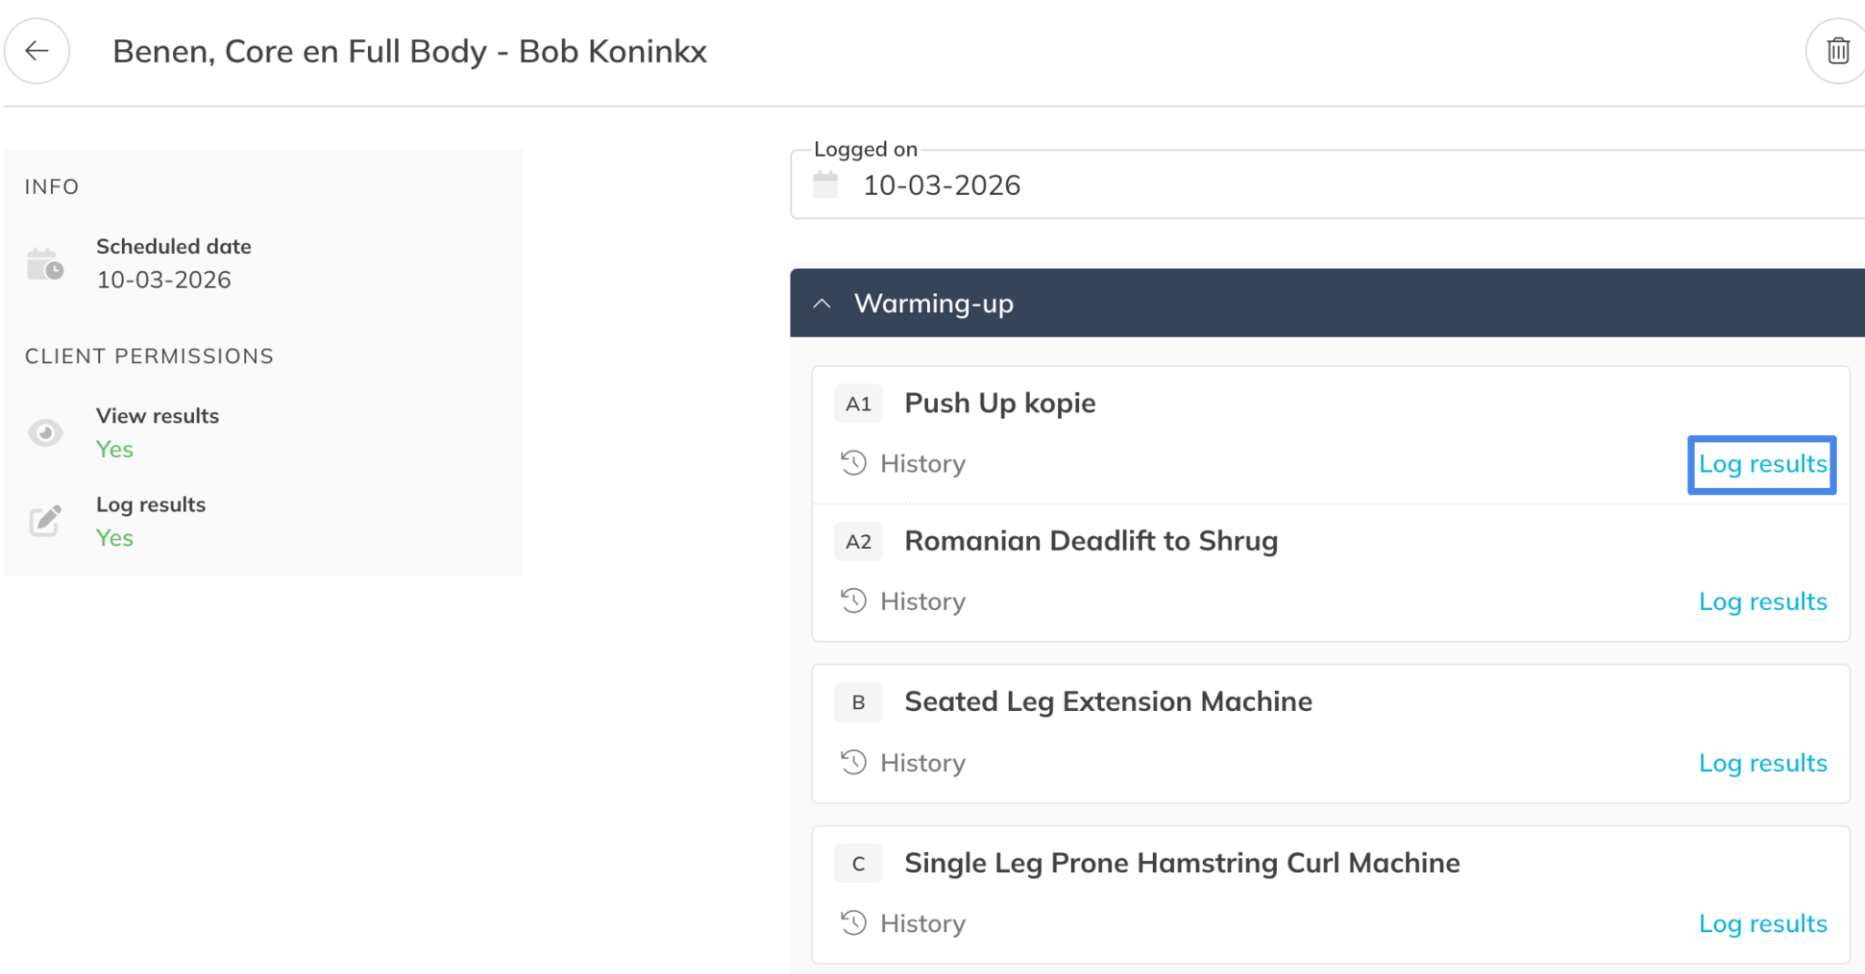Screen dimensions: 1865x974
Task: Click the Log results pencil permission icon
Action: click(45, 521)
